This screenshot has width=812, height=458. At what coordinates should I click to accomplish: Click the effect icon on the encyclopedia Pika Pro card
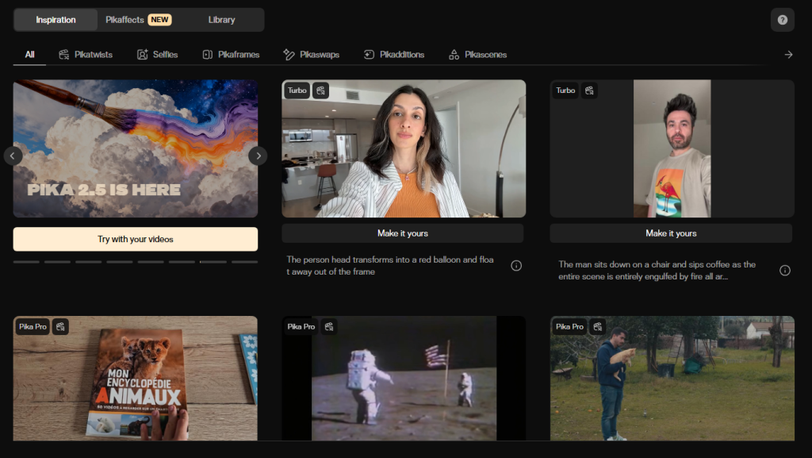coord(59,326)
